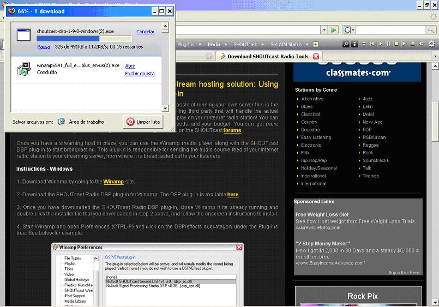Open the tab list dropdown arrow
The image size is (439, 307).
435,56
